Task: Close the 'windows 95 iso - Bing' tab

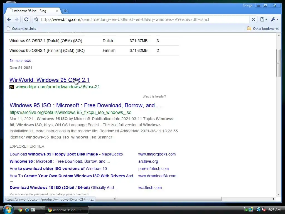Action: [x=57, y=11]
